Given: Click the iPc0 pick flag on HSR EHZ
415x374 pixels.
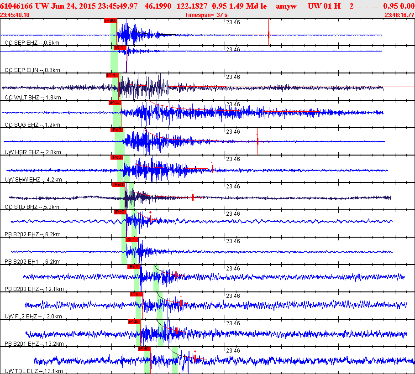Looking at the screenshot, I should (116, 130).
